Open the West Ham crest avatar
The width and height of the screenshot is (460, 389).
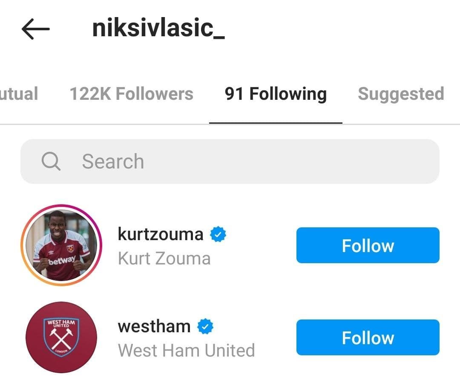click(x=61, y=338)
